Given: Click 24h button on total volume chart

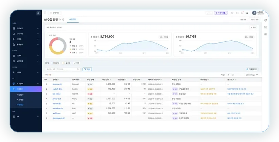Looking at the screenshot, I should coord(249,37).
